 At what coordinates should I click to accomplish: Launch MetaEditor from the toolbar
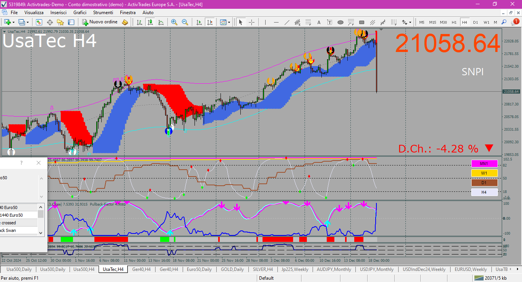click(125, 22)
